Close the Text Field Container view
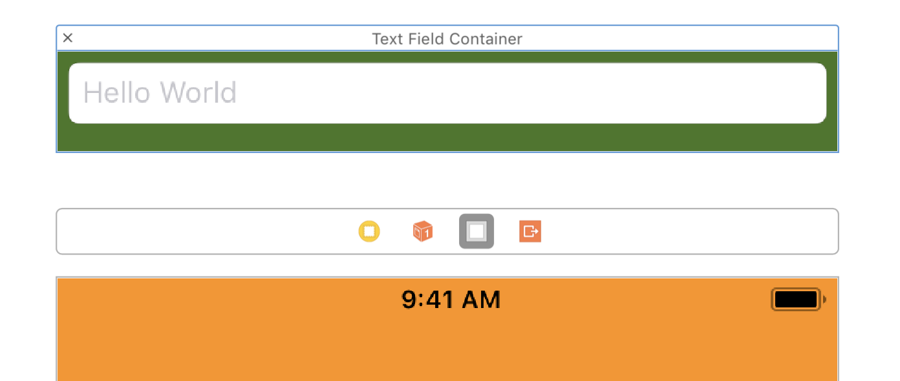 [68, 39]
